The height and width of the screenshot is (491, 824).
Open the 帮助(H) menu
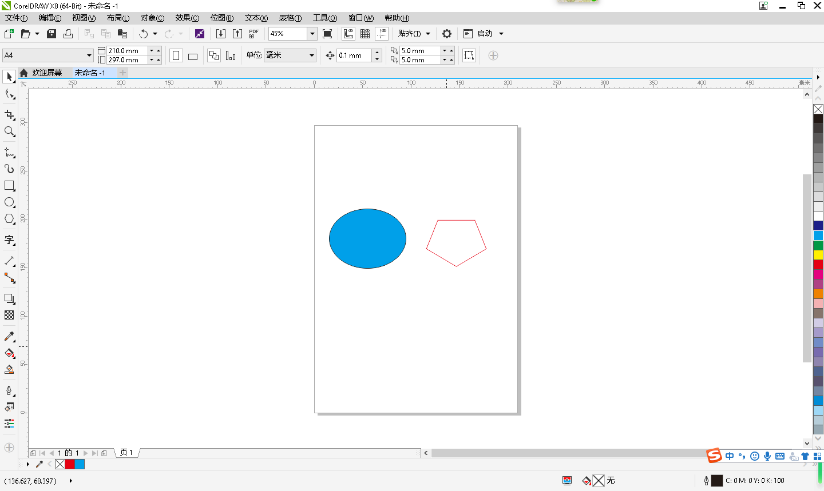point(397,18)
